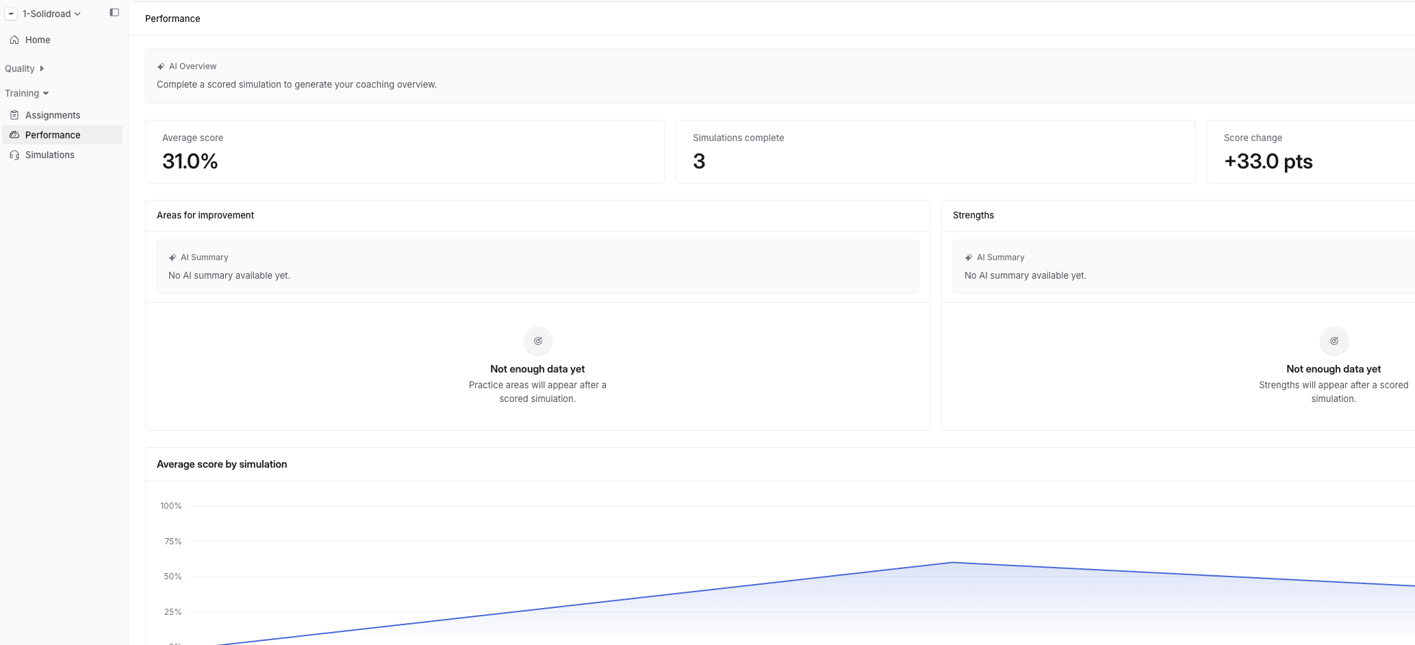The height and width of the screenshot is (645, 1415).
Task: Click the AI Overview sparkle icon
Action: click(x=161, y=66)
